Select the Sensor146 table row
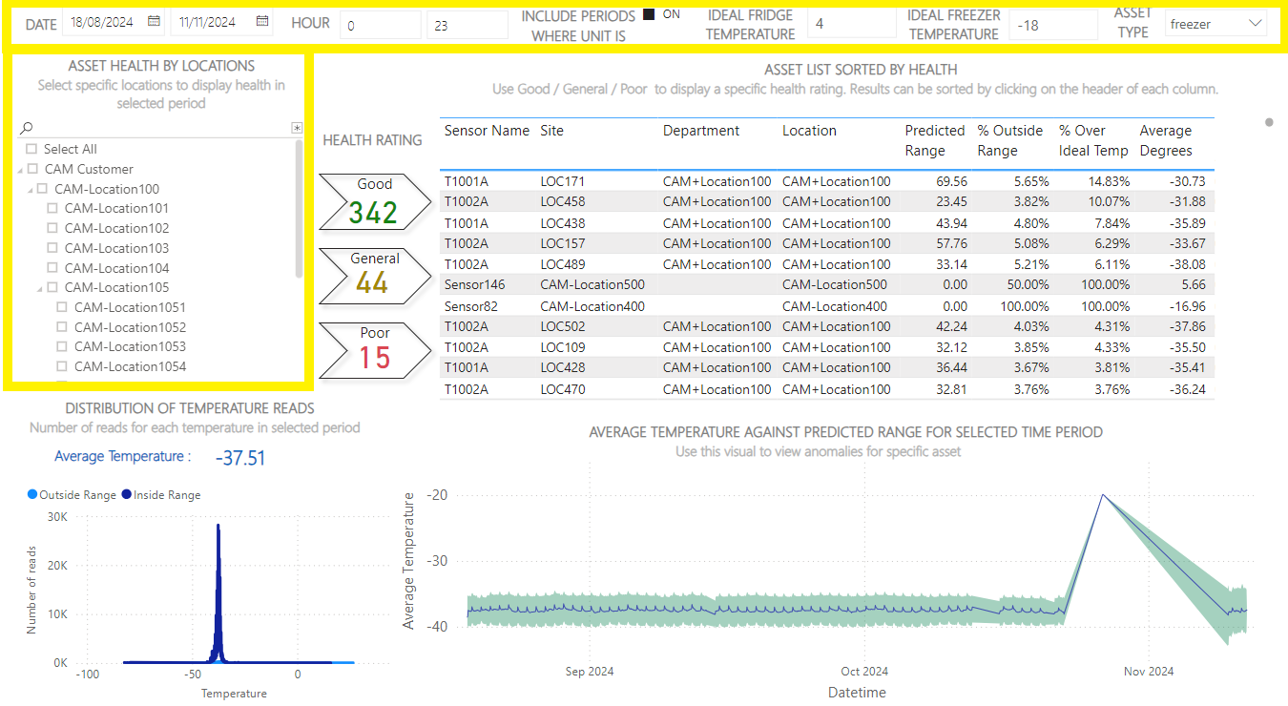The width and height of the screenshot is (1288, 706). click(x=474, y=284)
